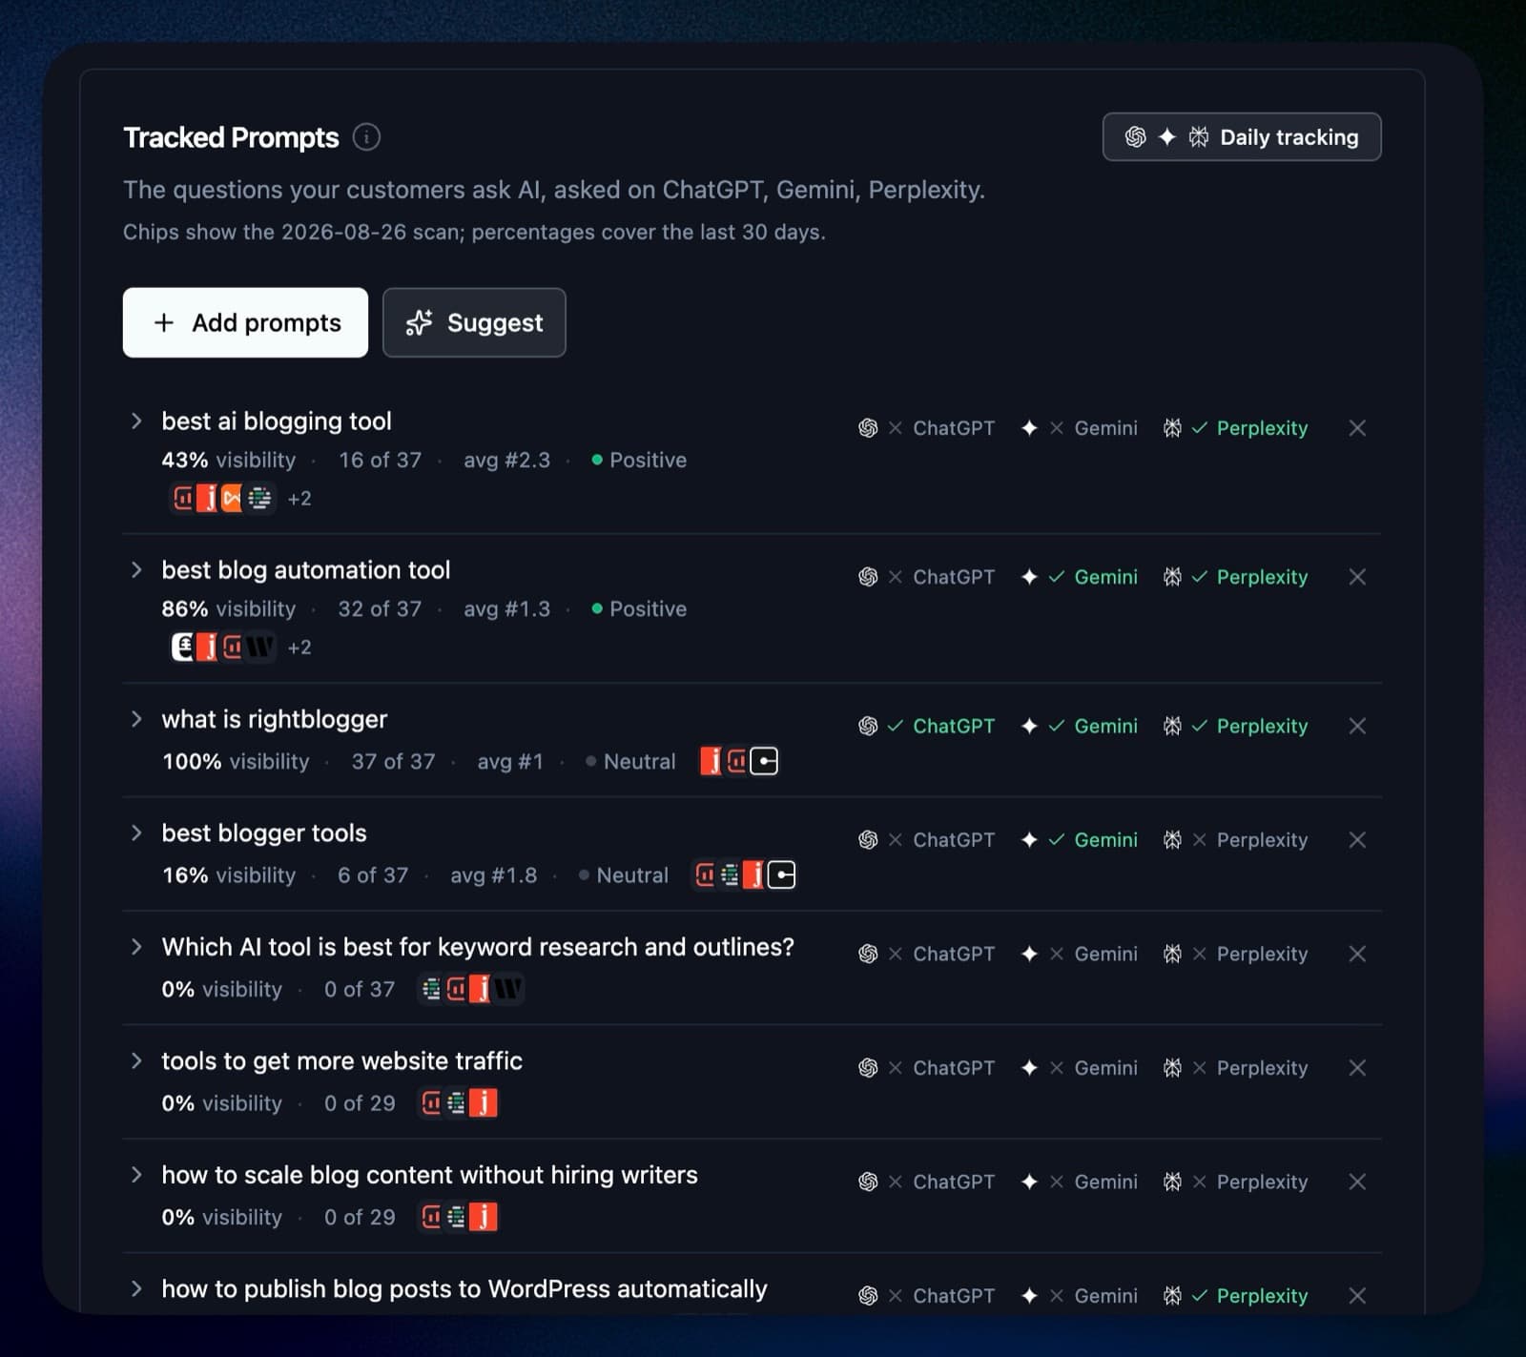The width and height of the screenshot is (1526, 1357).
Task: Click the "+2" competitors count under best ai blogging tool
Action: click(299, 499)
